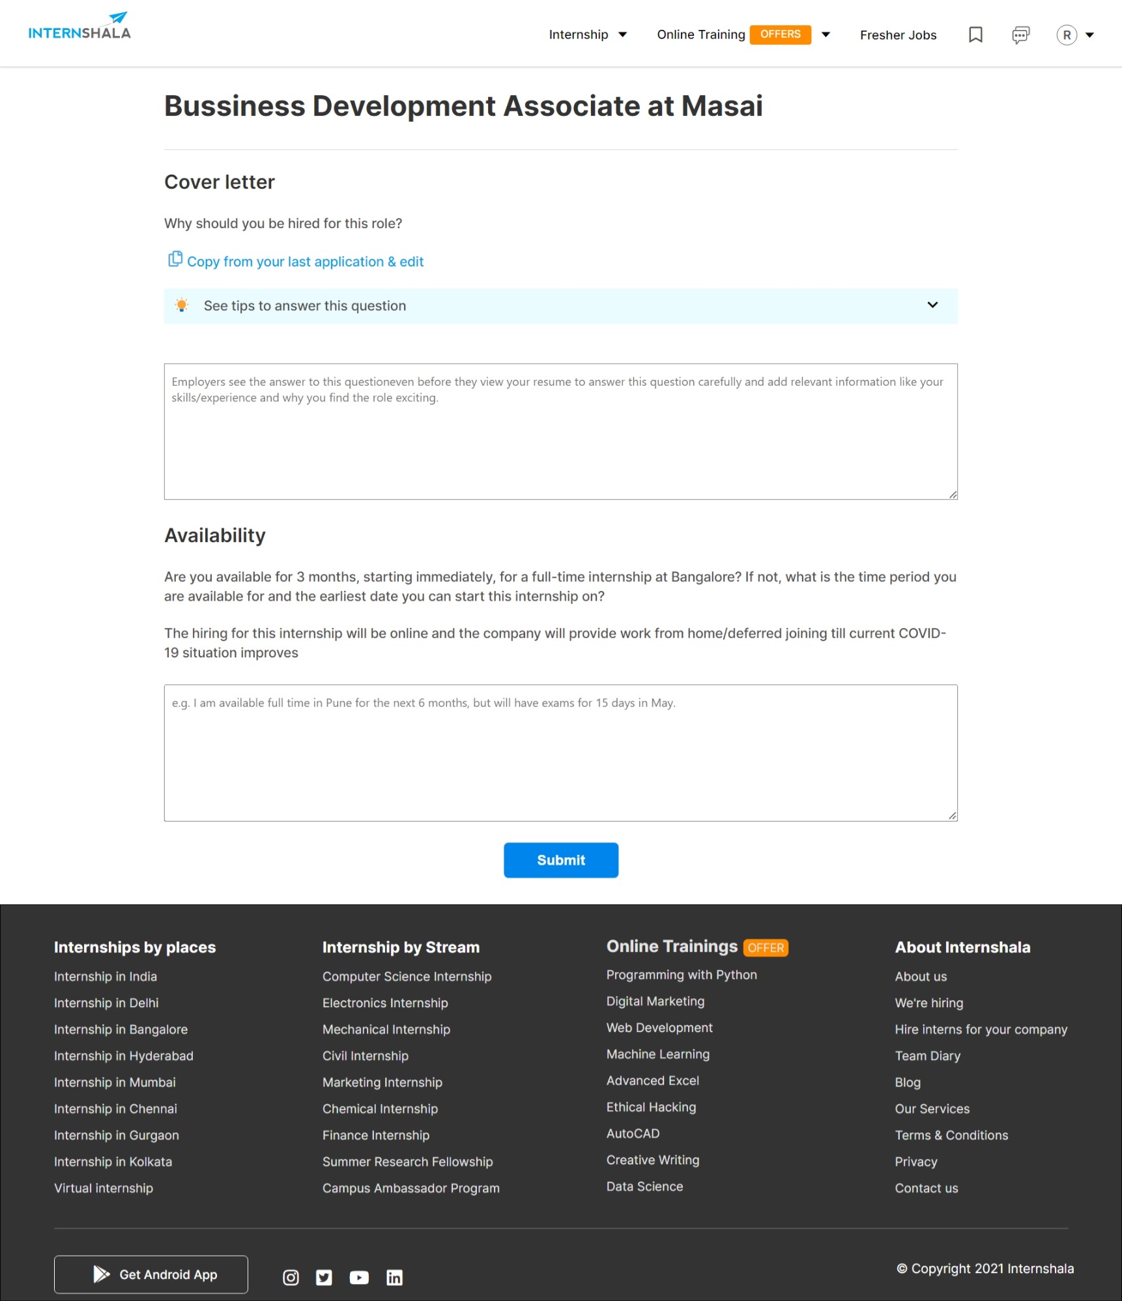Click into the availability answer box

(560, 752)
